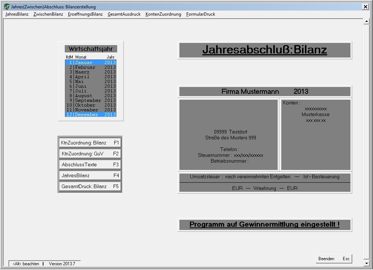Click GesamtDruck: Bilanz F5 button
The width and height of the screenshot is (373, 270).
(90, 186)
